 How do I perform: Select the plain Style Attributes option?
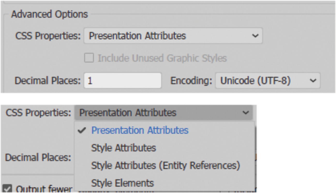tap(123, 148)
